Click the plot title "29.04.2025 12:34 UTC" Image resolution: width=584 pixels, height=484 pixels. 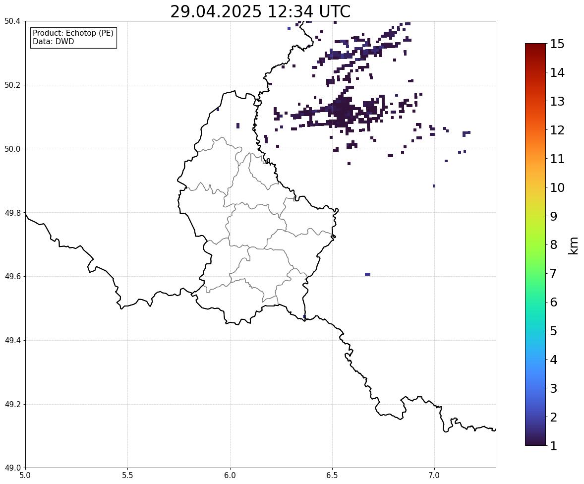pos(260,11)
